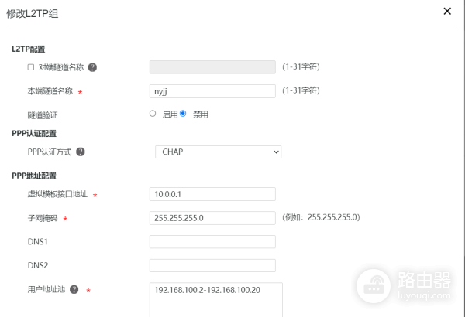The image size is (465, 317).
Task: Focus the 虚拟模板接口地址 field
Action: click(x=212, y=194)
